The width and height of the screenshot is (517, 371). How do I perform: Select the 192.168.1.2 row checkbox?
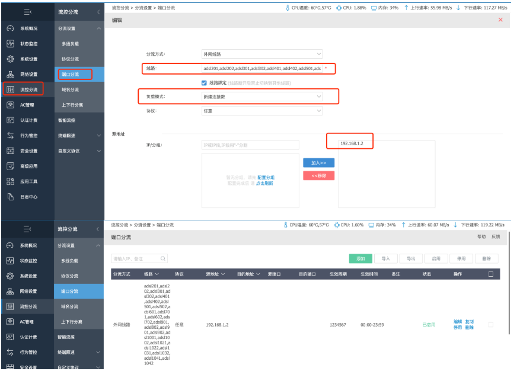(x=491, y=325)
